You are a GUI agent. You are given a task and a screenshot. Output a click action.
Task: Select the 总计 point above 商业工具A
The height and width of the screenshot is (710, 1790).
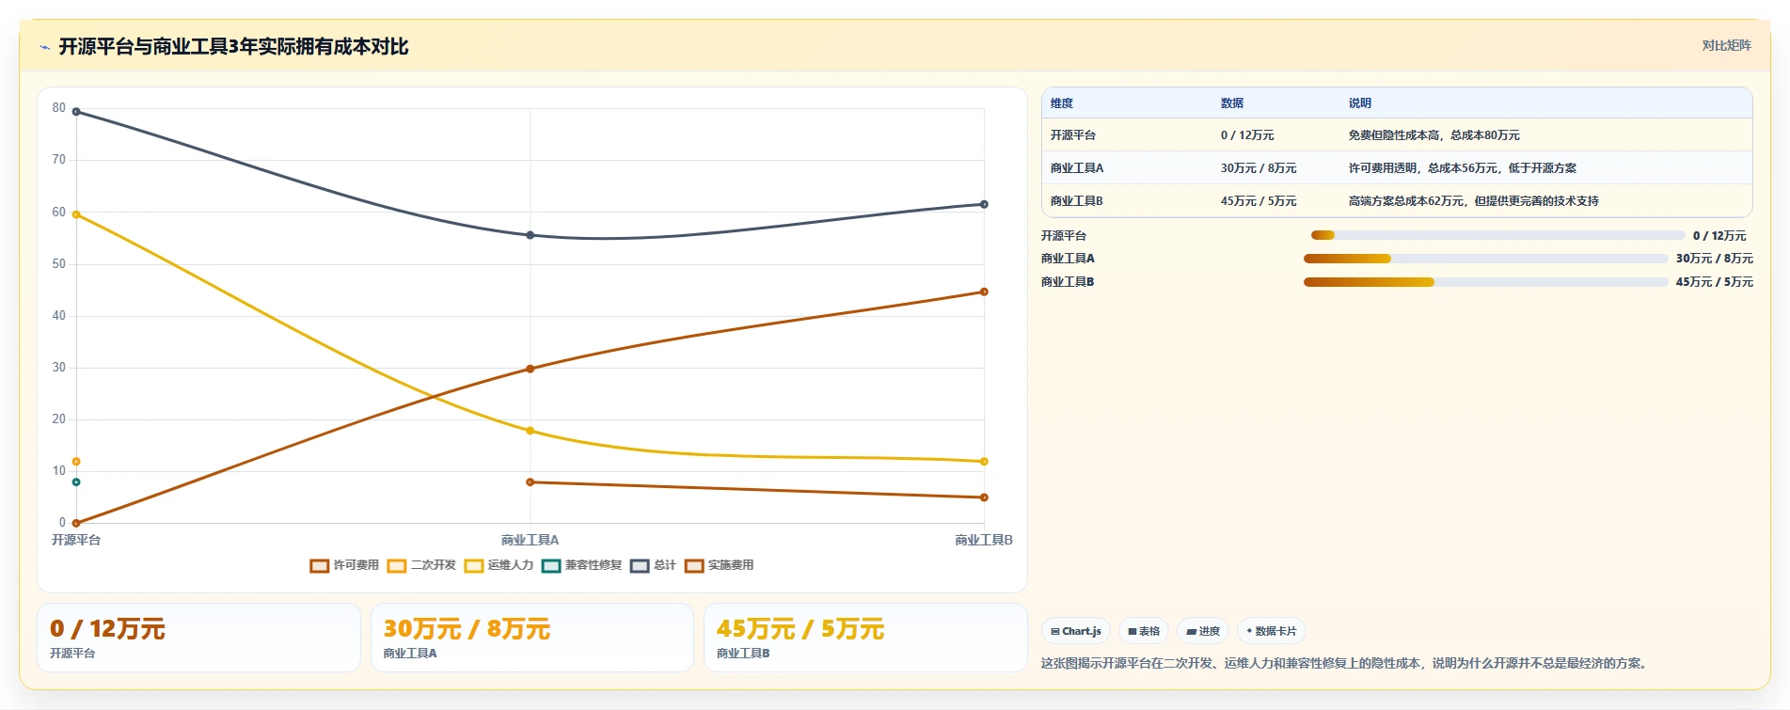point(531,235)
